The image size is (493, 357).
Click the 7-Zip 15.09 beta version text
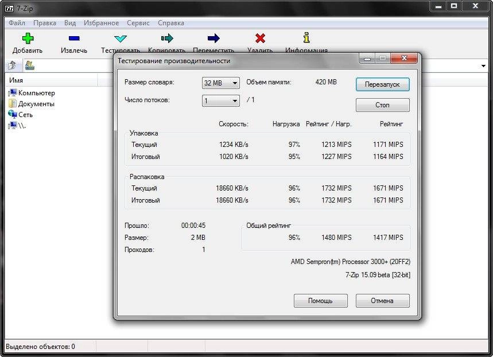point(378,275)
